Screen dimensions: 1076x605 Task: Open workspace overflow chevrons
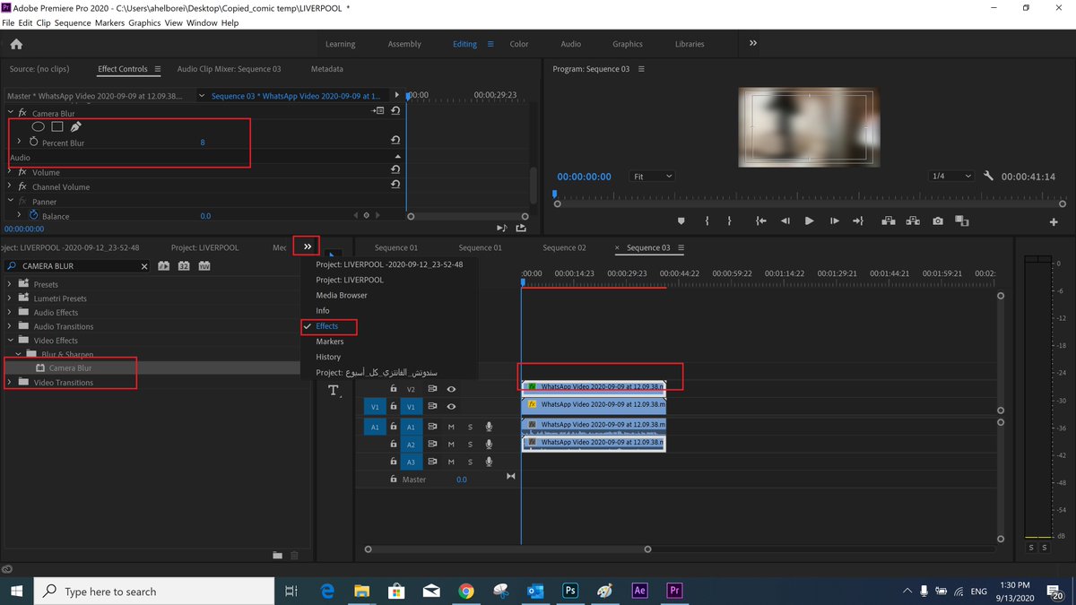753,43
